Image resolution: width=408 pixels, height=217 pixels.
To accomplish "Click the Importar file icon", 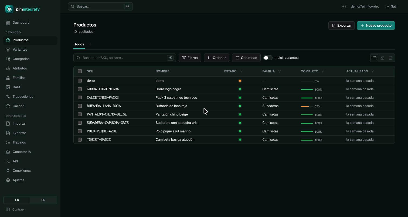I will (8, 124).
